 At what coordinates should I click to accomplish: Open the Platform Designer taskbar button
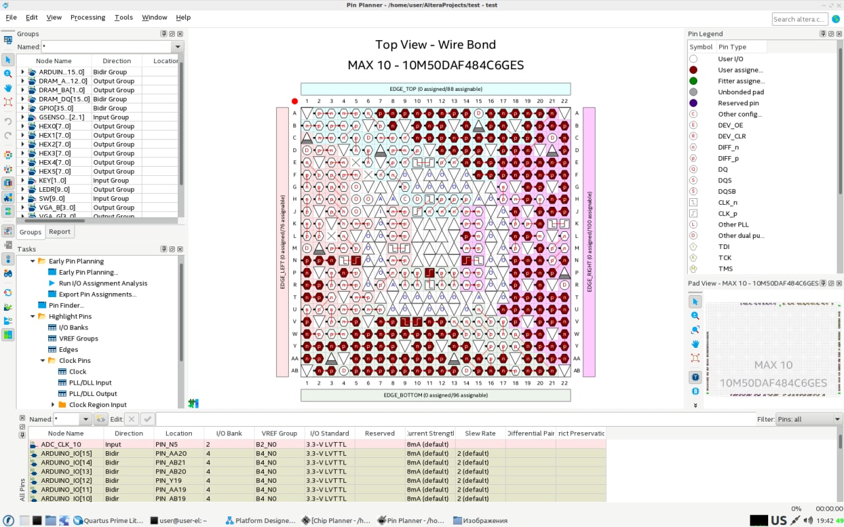pos(260,520)
